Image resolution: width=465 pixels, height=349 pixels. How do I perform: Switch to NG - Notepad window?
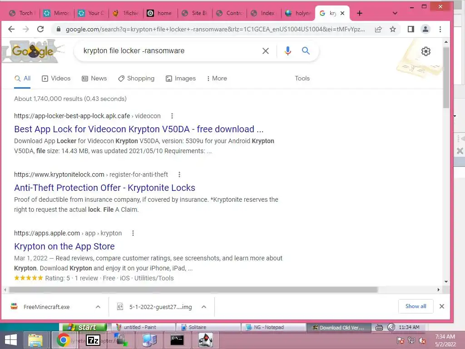273,327
